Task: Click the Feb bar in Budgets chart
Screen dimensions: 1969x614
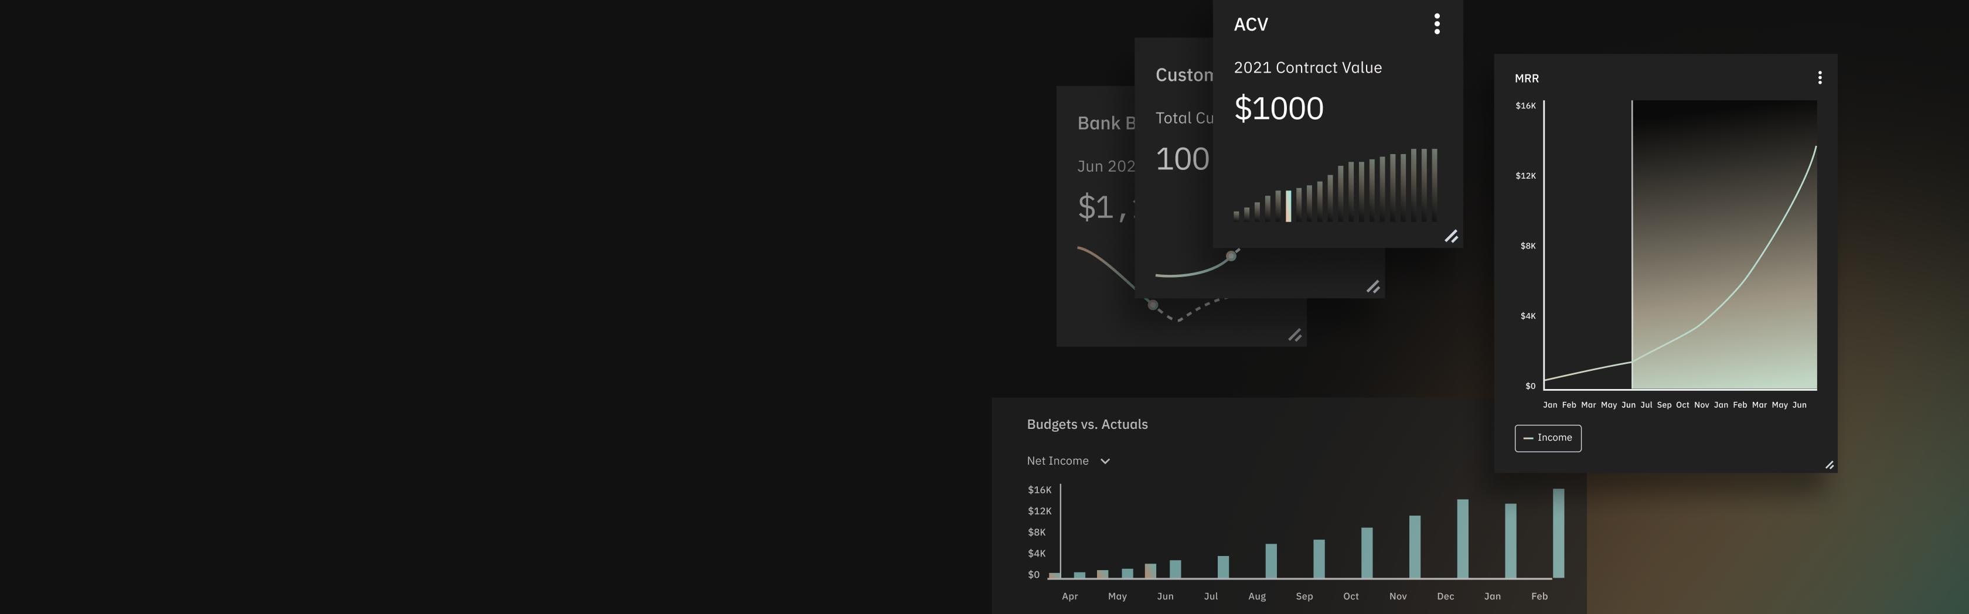Action: click(x=1559, y=534)
